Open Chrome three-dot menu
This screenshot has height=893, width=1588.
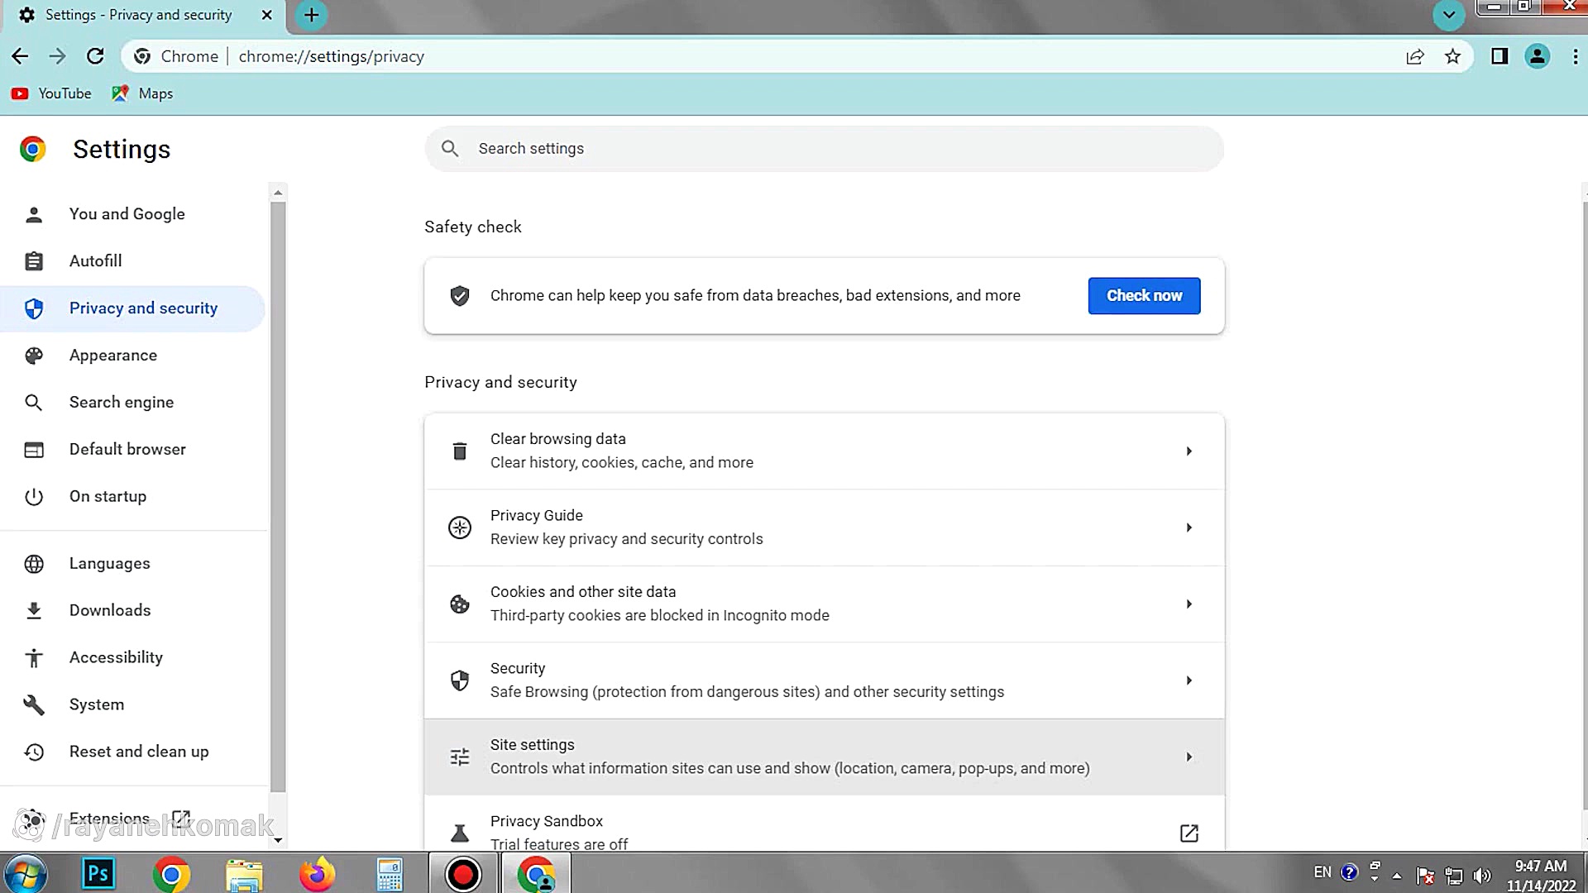point(1575,56)
